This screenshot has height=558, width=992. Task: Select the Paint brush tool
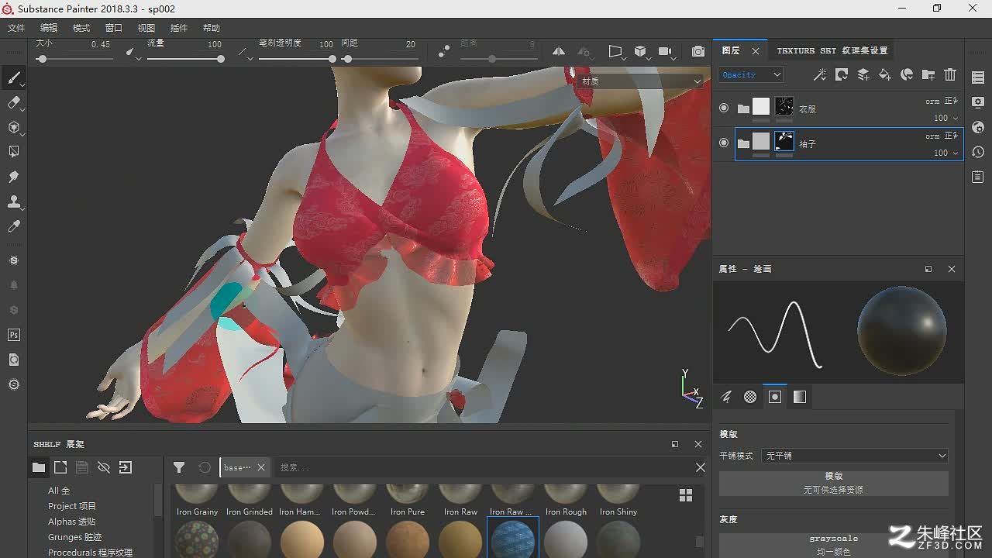coord(13,77)
